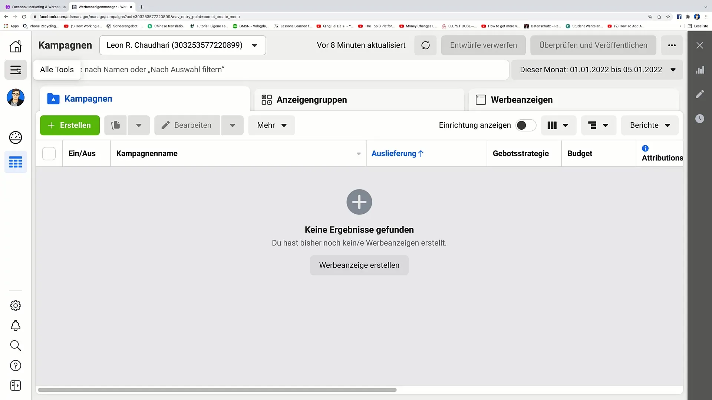
Task: Open settings gear in left sidebar
Action: click(x=16, y=306)
